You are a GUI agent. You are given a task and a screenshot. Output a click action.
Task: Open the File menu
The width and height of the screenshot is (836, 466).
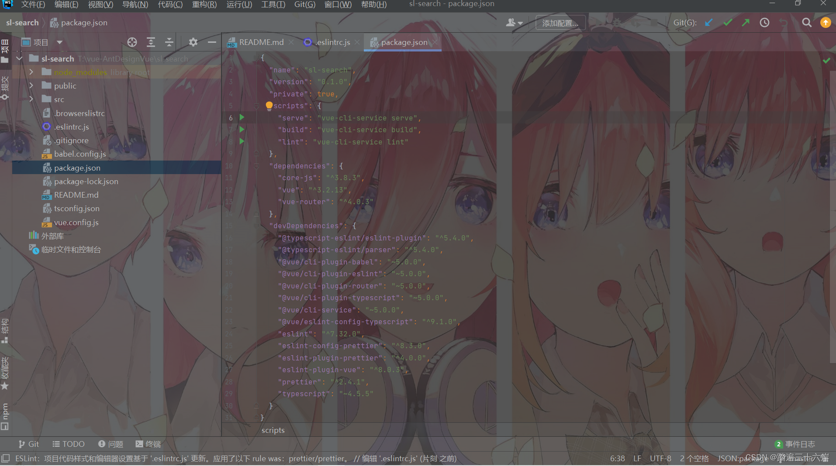[33, 4]
